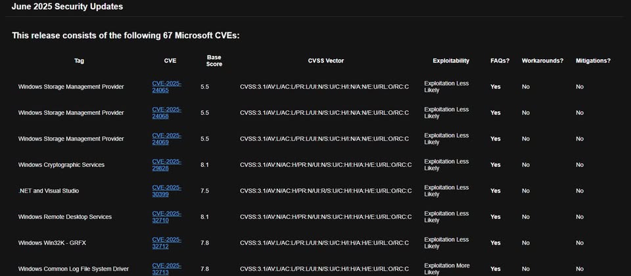The image size is (631, 276).
Task: Click the 7.5 score for .NET and Visual Studio
Action: click(x=204, y=191)
